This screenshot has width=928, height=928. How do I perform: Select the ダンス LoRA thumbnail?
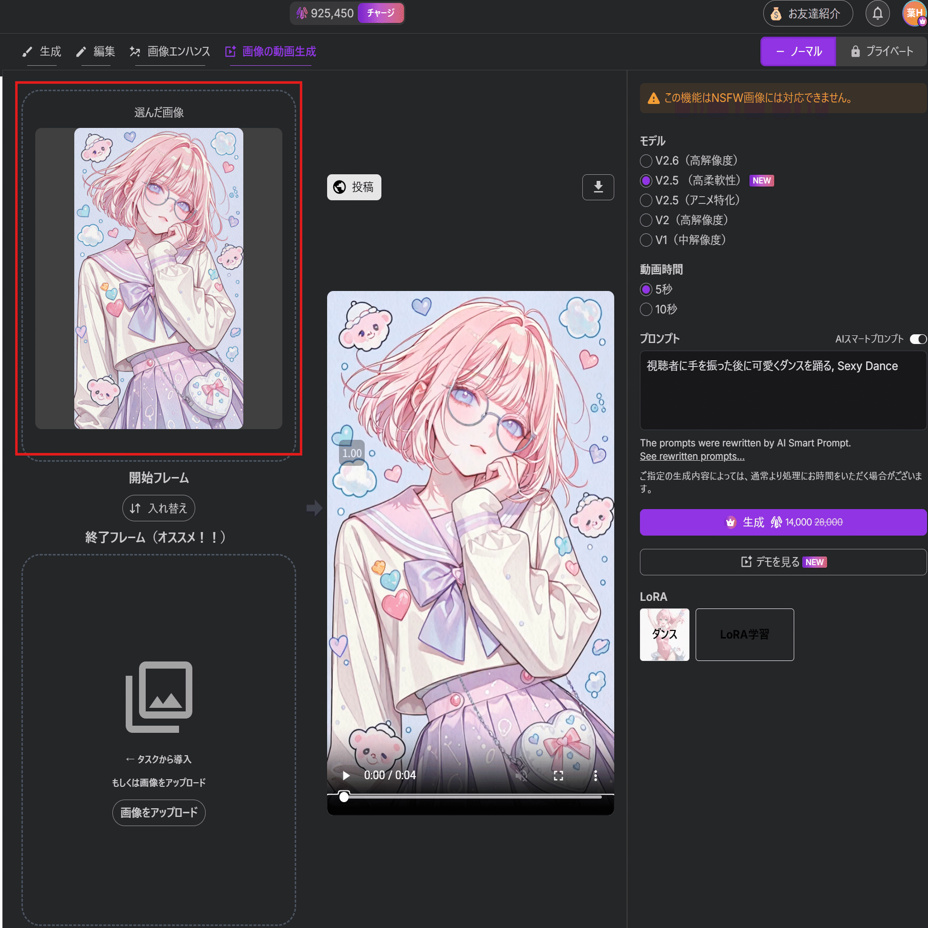click(664, 634)
